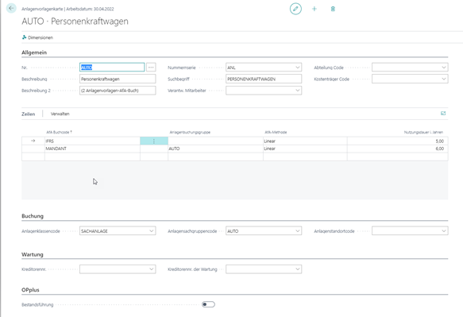Click the Nutzungsdauer i. Jahren column header
The image size is (463, 317).
click(423, 132)
